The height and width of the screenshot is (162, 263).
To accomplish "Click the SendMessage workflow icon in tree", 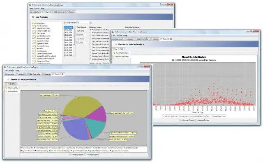I will click(35, 51).
